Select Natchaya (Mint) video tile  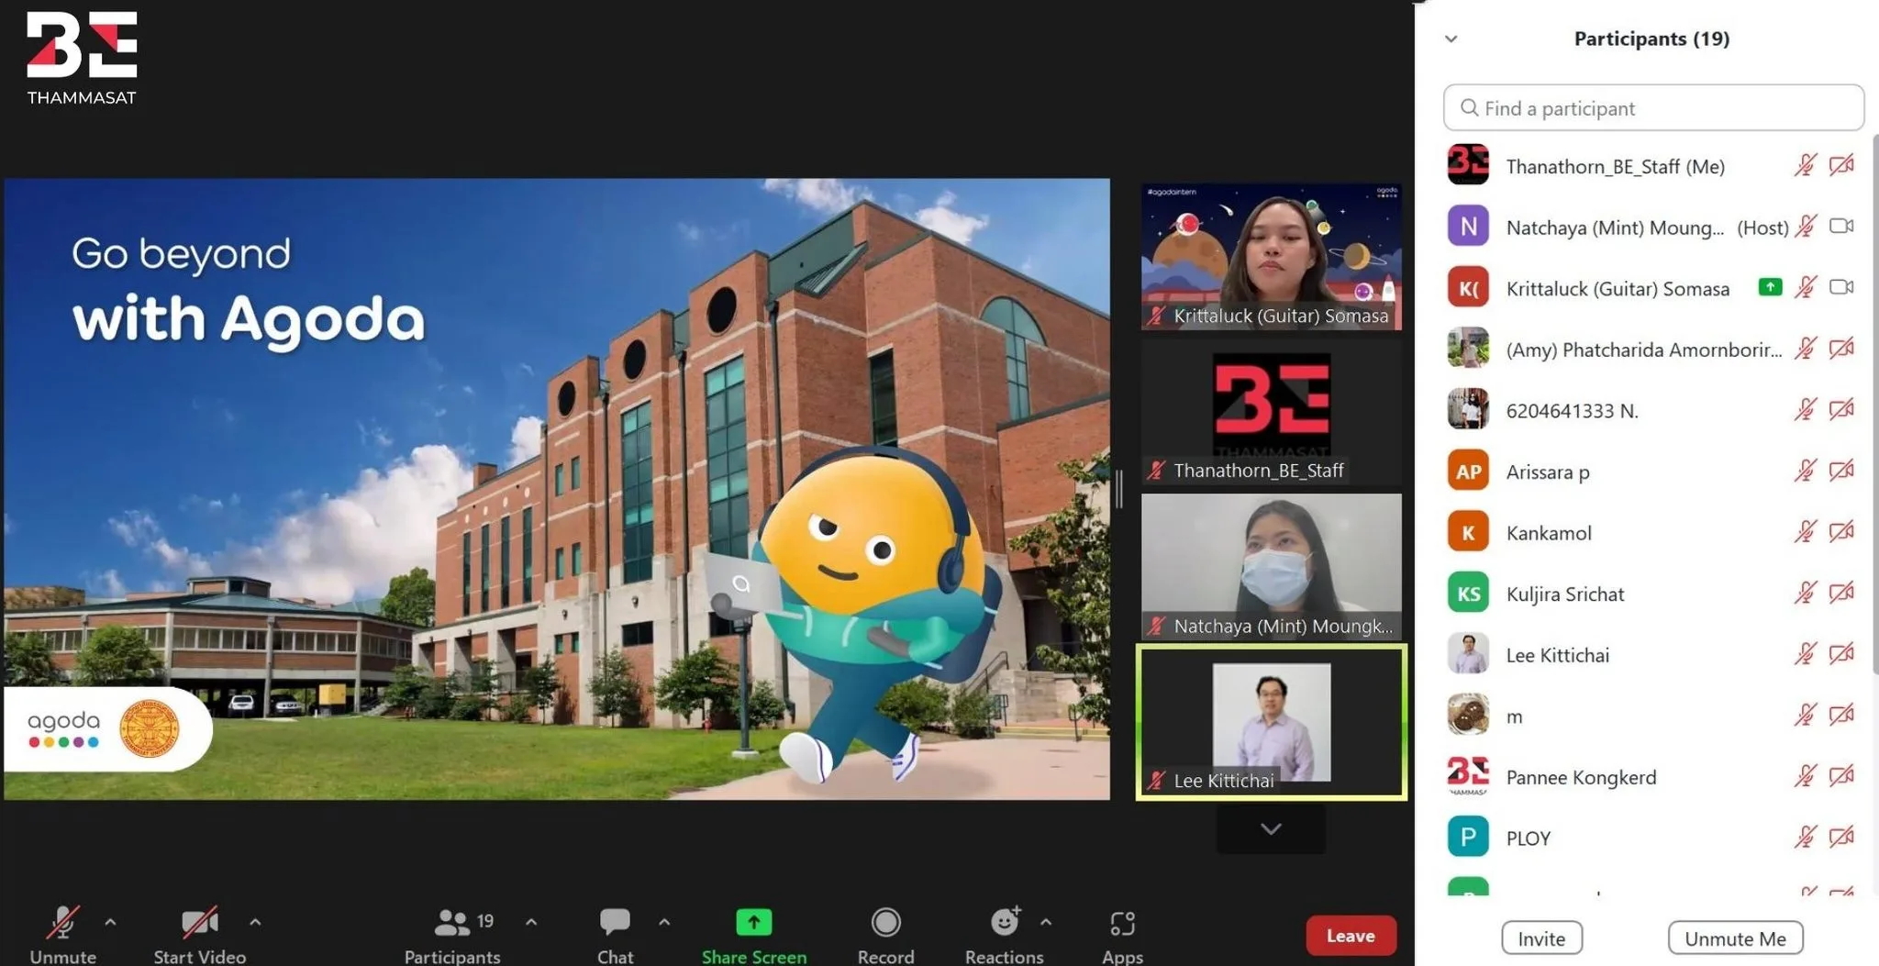click(1272, 567)
